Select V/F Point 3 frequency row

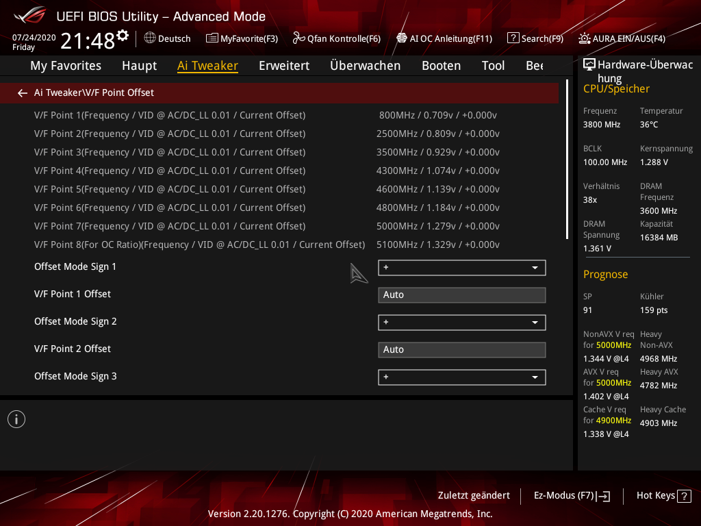(279, 152)
